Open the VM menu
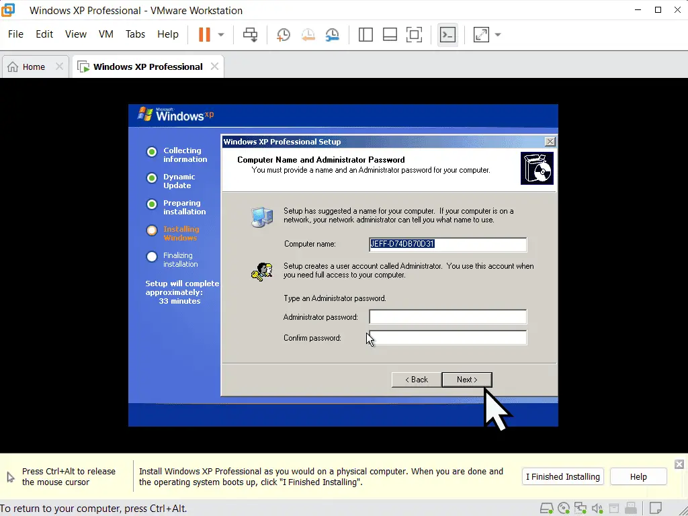The height and width of the screenshot is (516, 688). pos(106,34)
